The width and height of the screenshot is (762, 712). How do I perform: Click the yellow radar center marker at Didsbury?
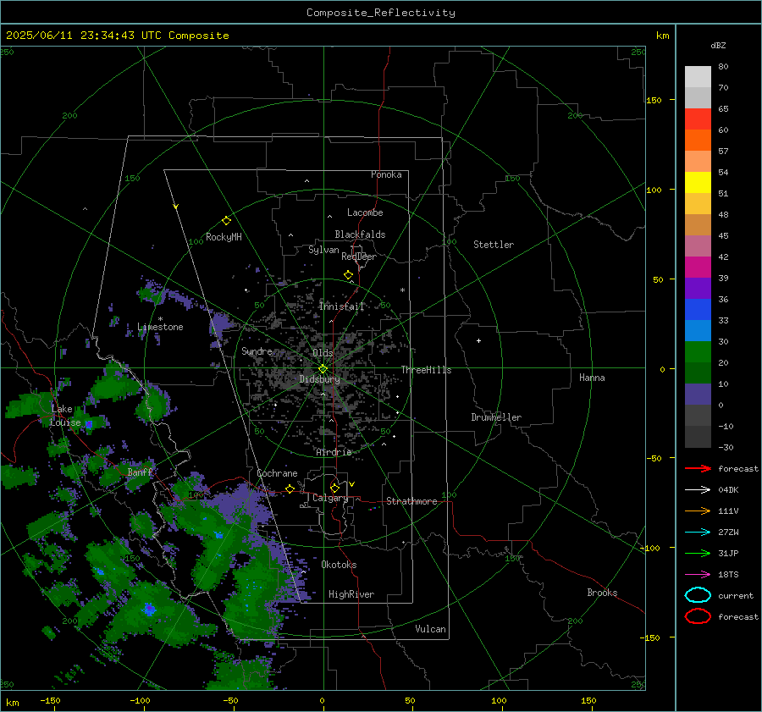point(323,369)
